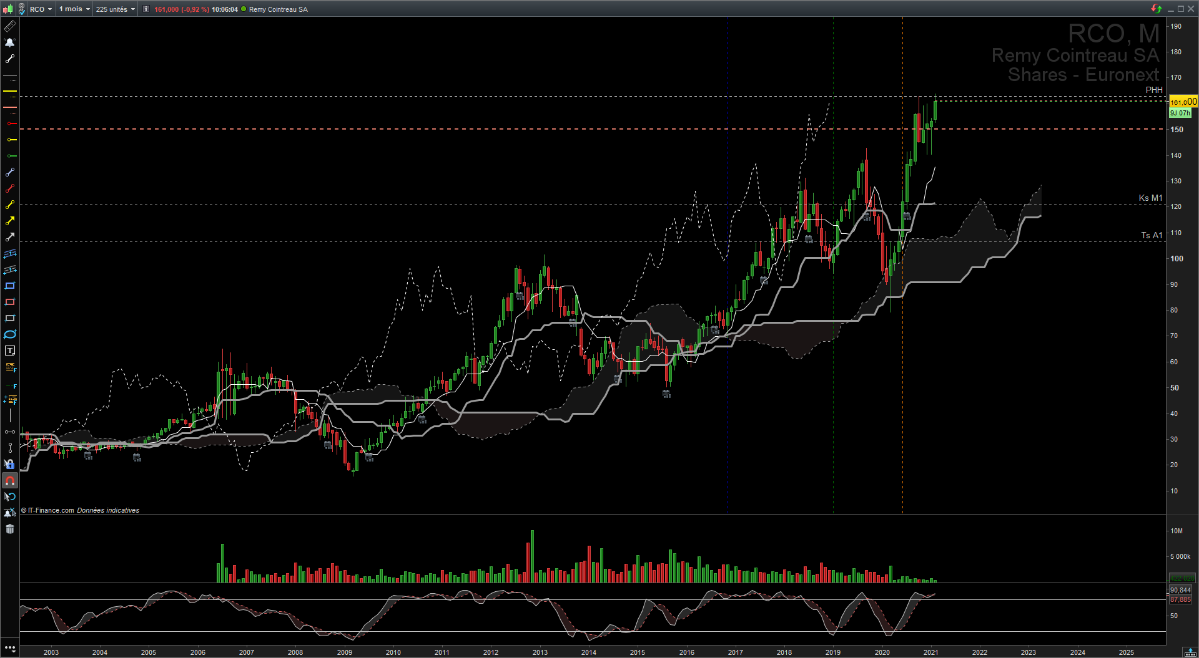
Task: Click the cursor reset tool
Action: pos(10,496)
